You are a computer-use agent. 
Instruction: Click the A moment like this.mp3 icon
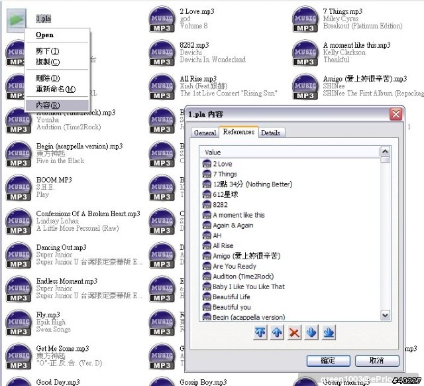point(305,53)
